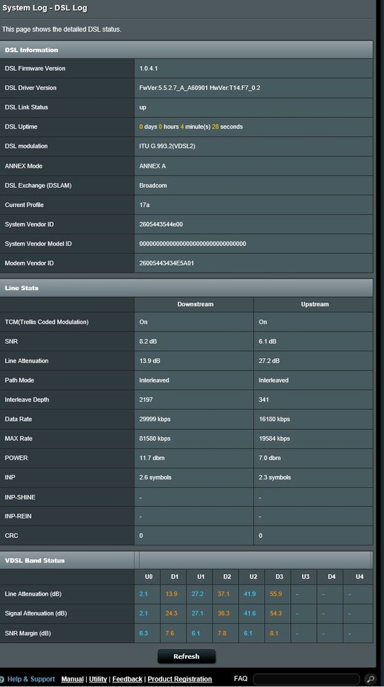The image size is (384, 687).
Task: Select U2 Line Attenuation value '41.9'
Action: coord(249,594)
